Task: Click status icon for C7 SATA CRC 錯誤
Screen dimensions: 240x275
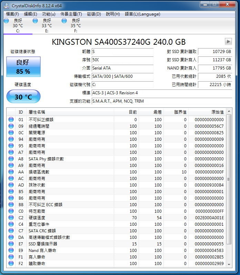Action: (11, 231)
